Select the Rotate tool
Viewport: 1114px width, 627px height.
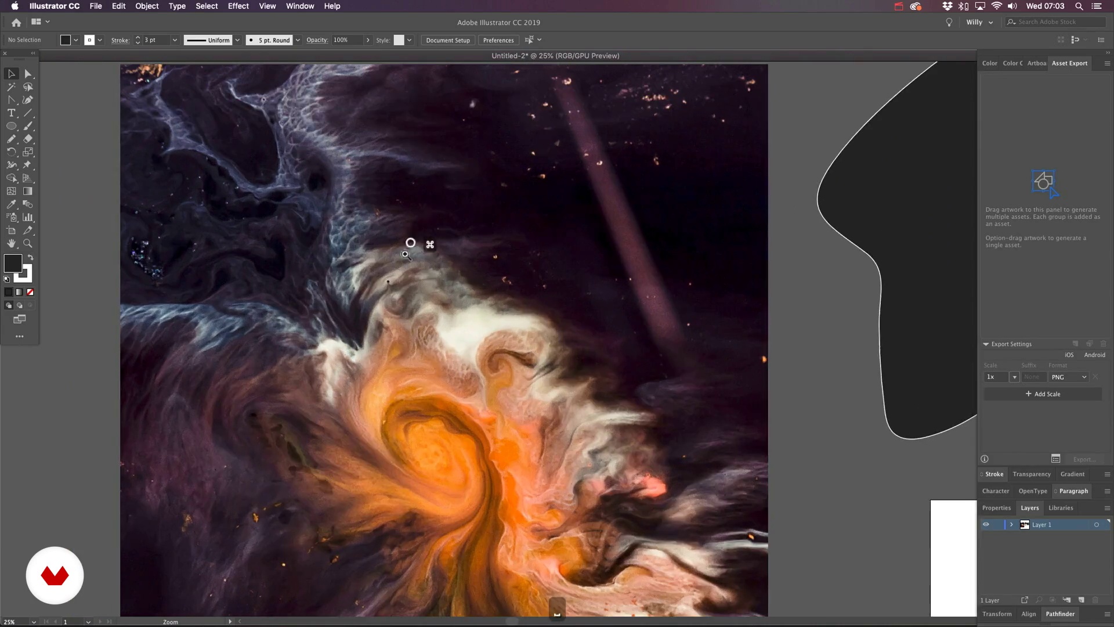pos(11,152)
